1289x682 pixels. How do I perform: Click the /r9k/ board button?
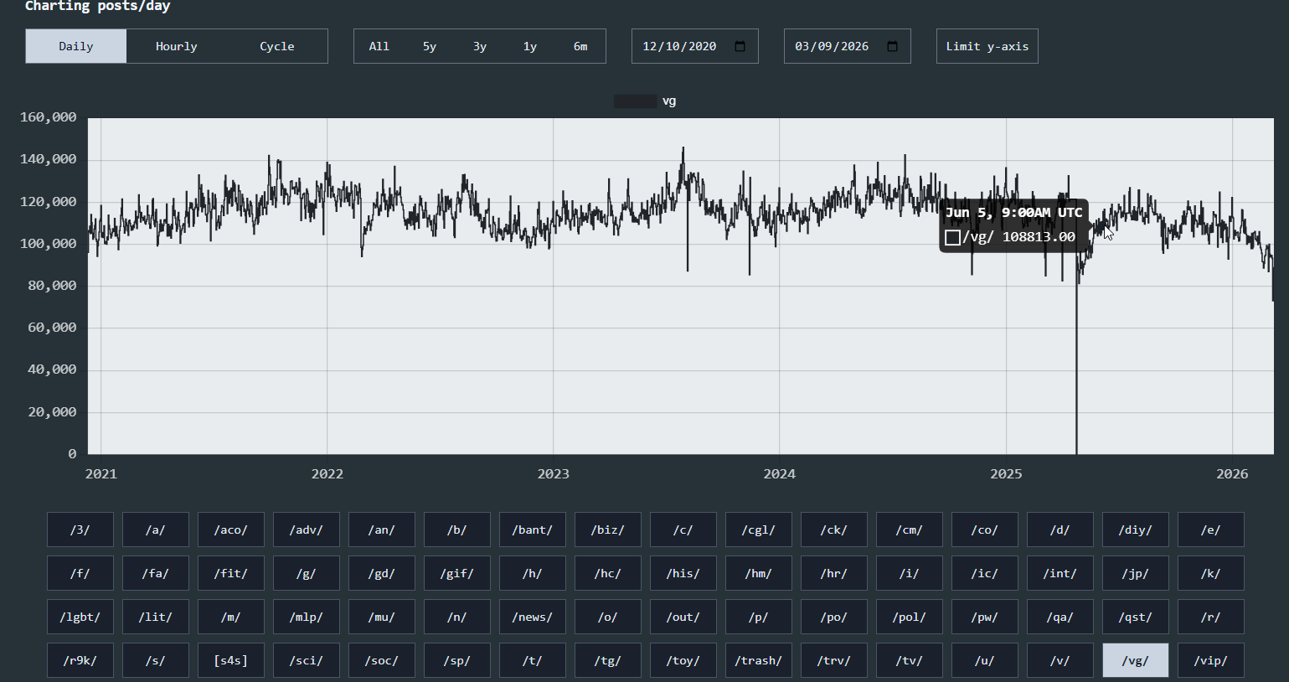80,660
